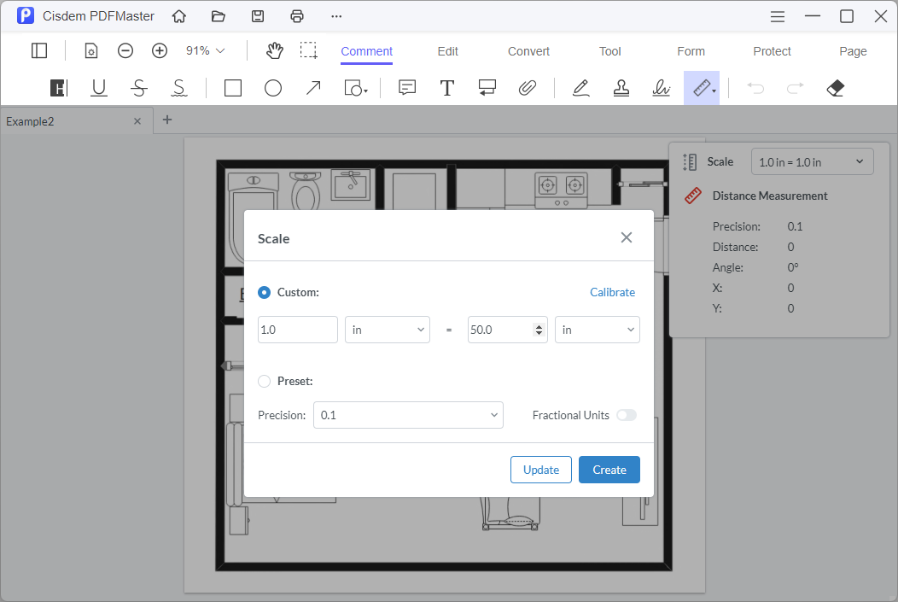Select the Rectangle shape tool
Screen dimensions: 898x602
tap(233, 88)
